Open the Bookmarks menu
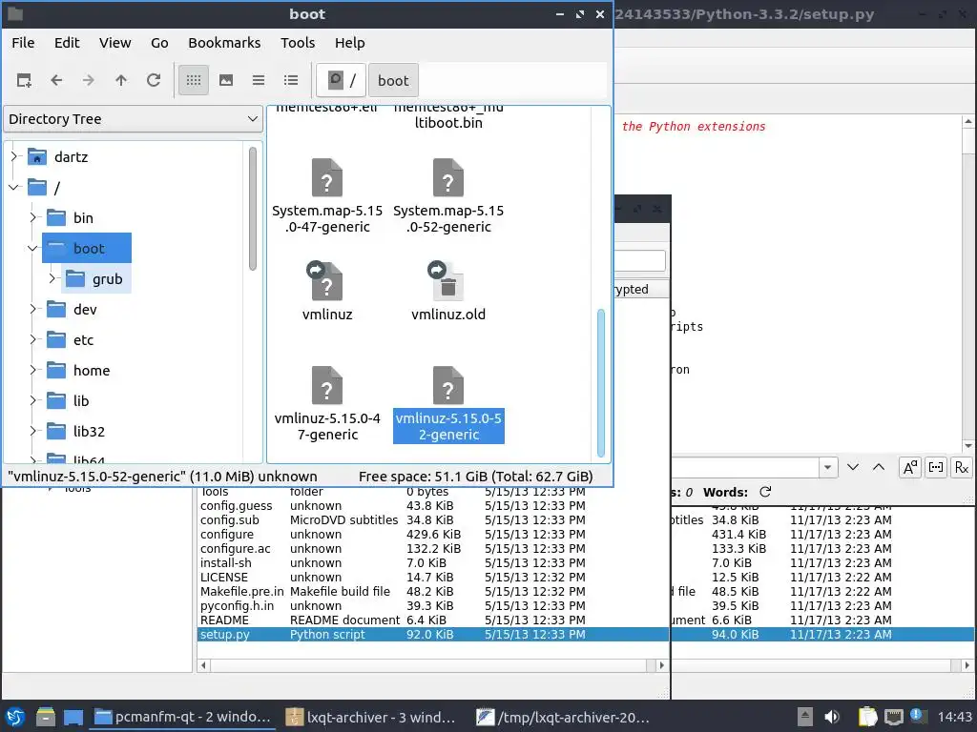 tap(224, 43)
